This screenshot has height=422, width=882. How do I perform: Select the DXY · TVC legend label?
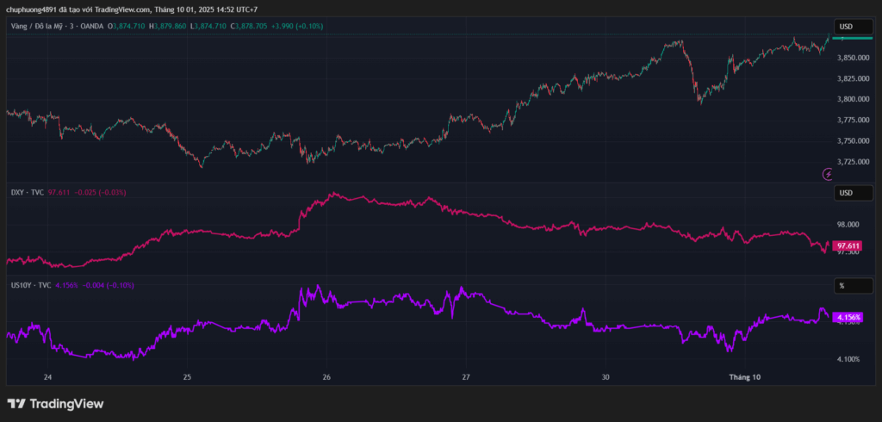(28, 192)
